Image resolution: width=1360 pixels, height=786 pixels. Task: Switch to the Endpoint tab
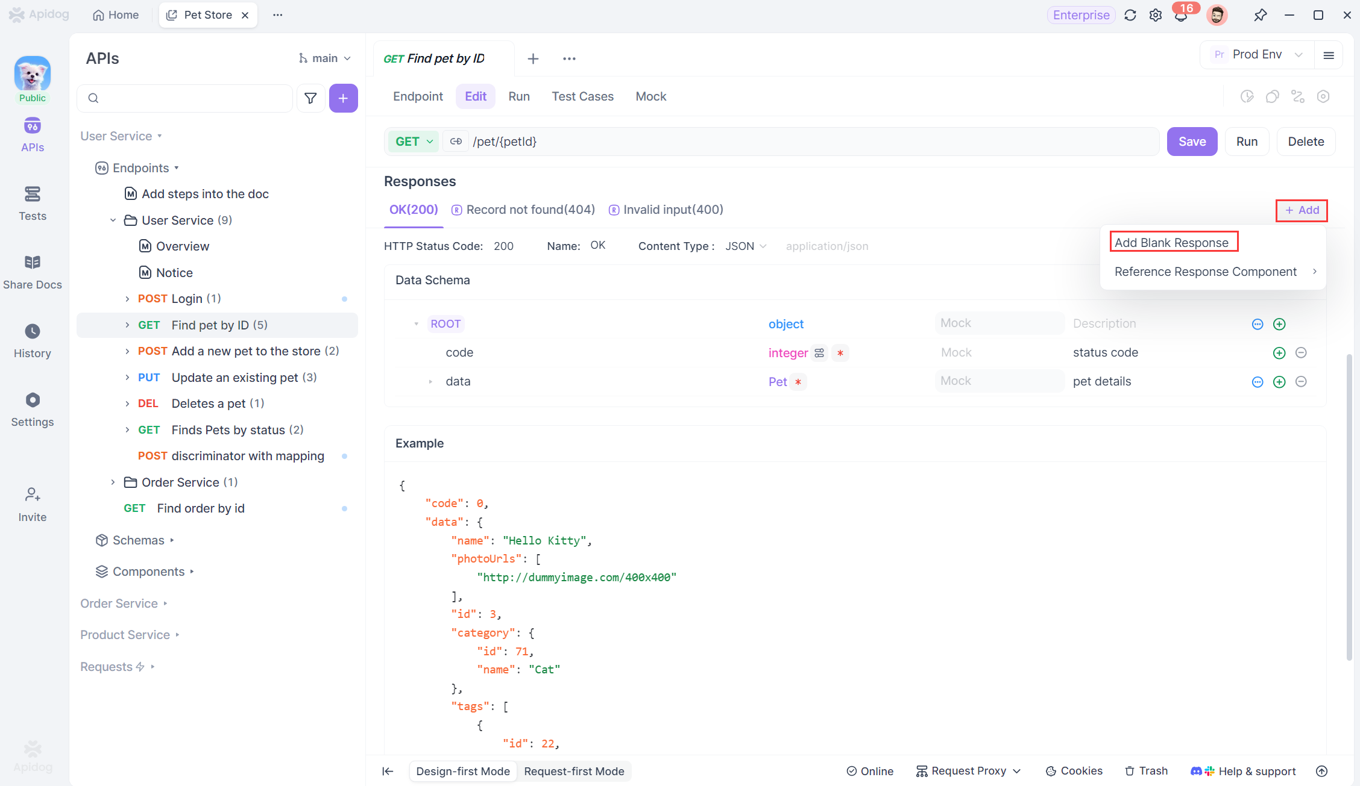click(x=418, y=96)
